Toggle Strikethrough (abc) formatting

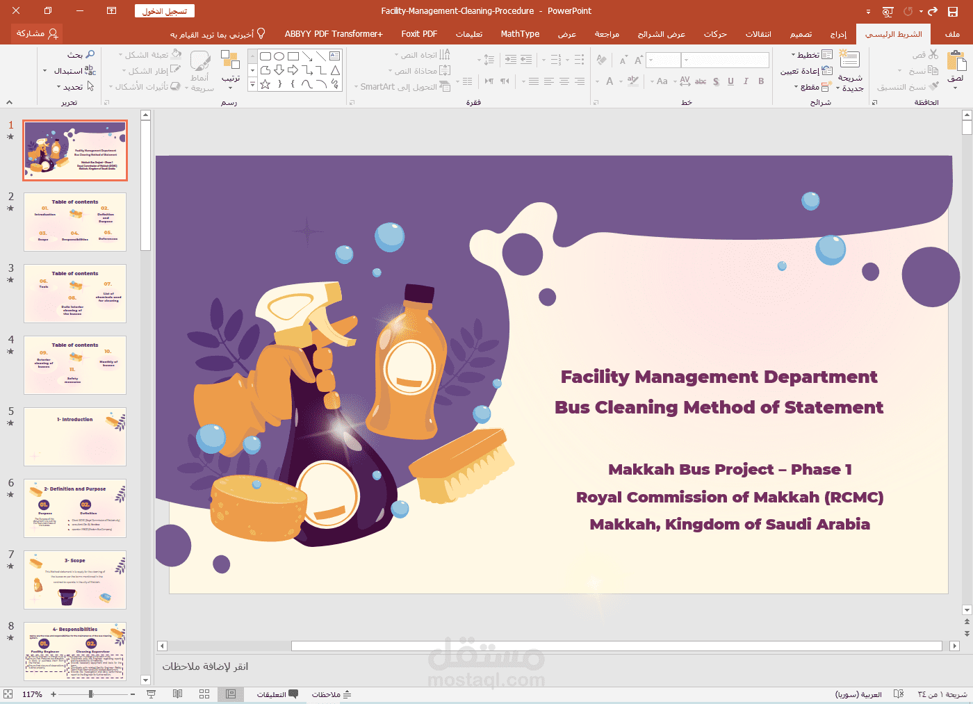[x=701, y=81]
